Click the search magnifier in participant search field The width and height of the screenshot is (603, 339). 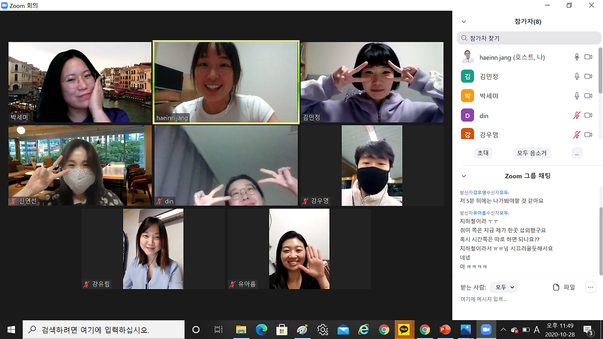[464, 38]
